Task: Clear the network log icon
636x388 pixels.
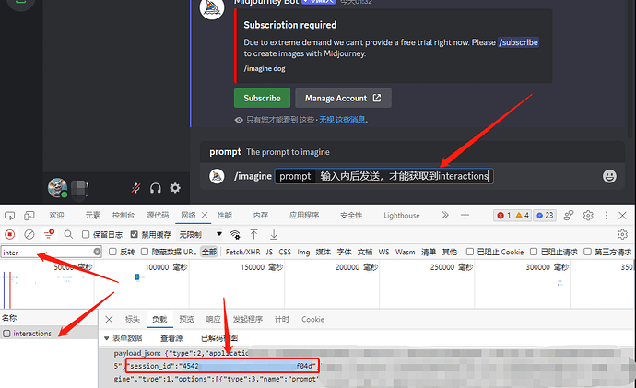Action: 29,234
